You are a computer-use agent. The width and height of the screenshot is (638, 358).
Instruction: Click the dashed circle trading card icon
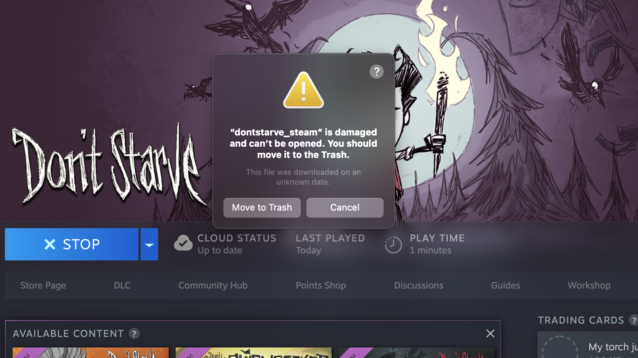point(560,347)
